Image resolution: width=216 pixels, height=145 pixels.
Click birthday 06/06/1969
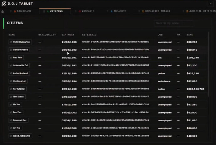coord(69,136)
